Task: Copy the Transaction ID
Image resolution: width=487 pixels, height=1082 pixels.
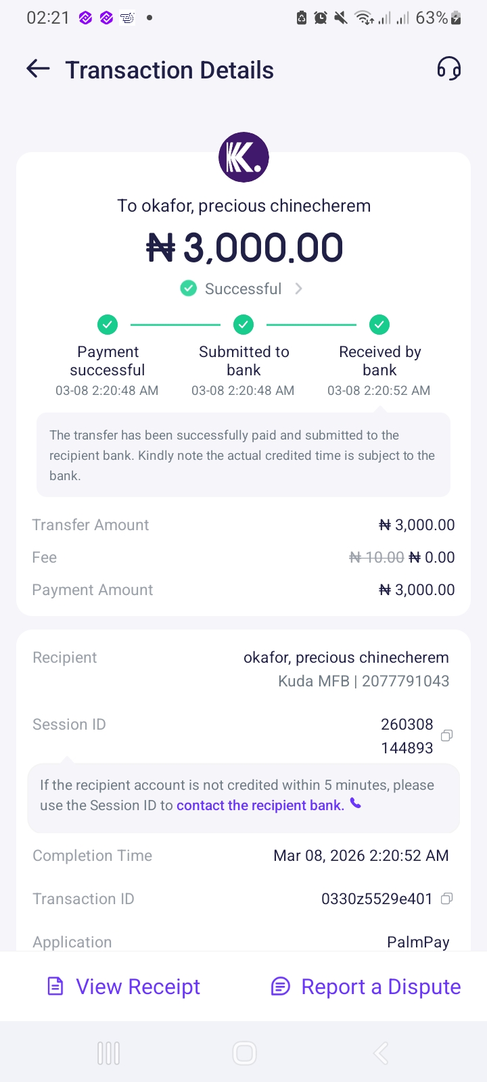Action: click(x=446, y=899)
